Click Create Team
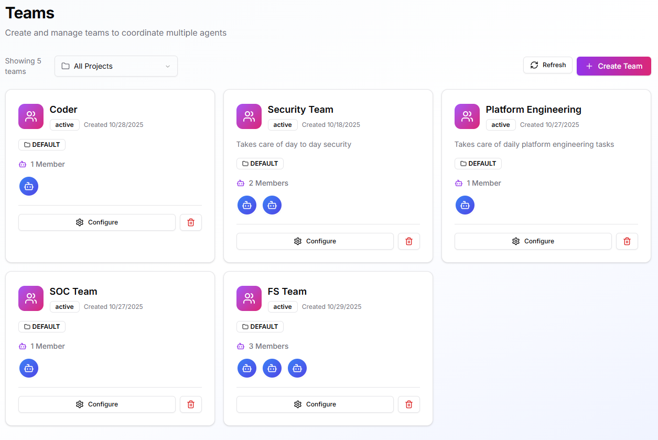 [613, 66]
